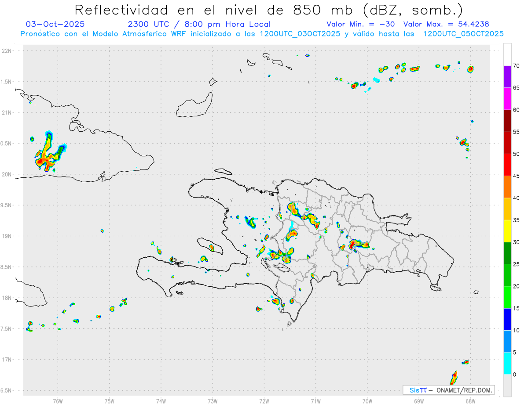Screen dimensions: 528x407
Task: Click the '69W' longitude label
Action: (419, 400)
